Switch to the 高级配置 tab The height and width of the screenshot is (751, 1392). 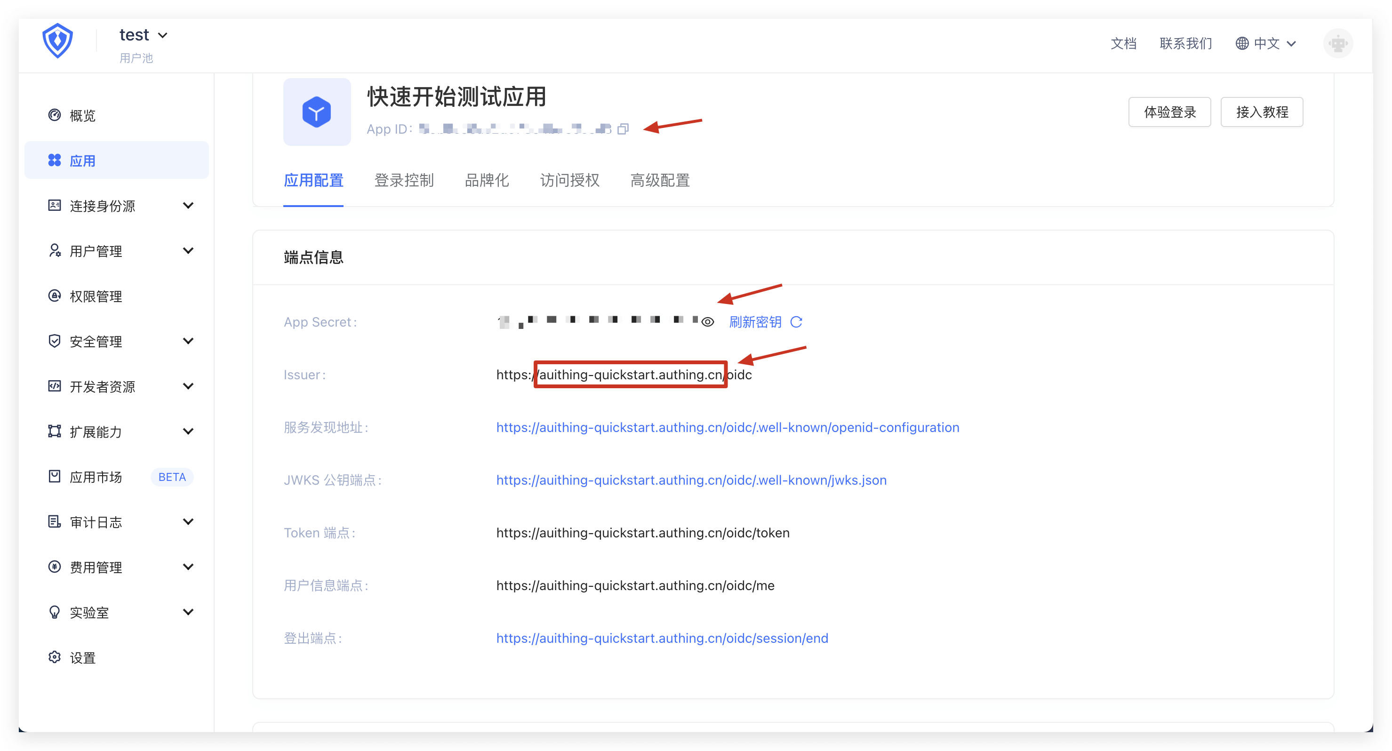click(660, 180)
